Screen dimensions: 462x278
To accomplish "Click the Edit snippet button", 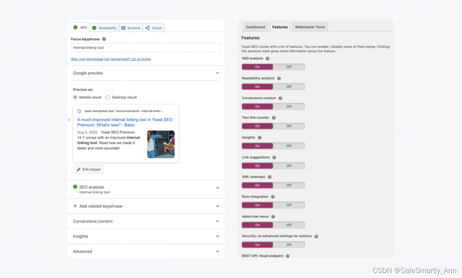I will pyautogui.click(x=89, y=169).
